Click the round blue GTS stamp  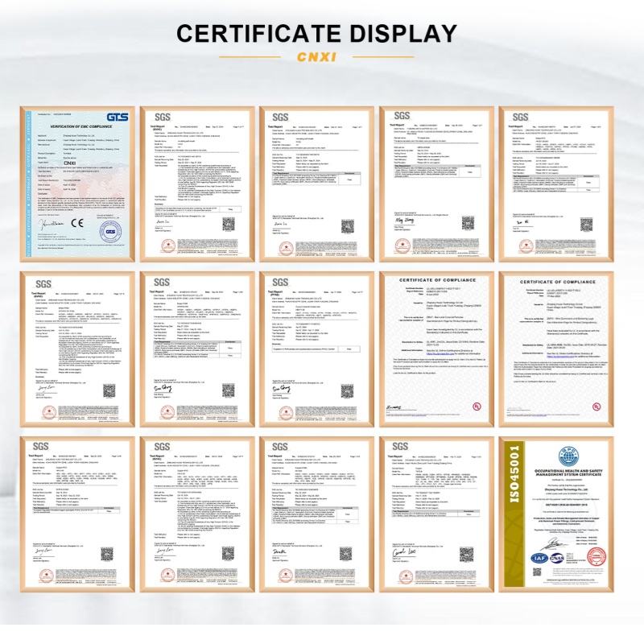tap(110, 232)
